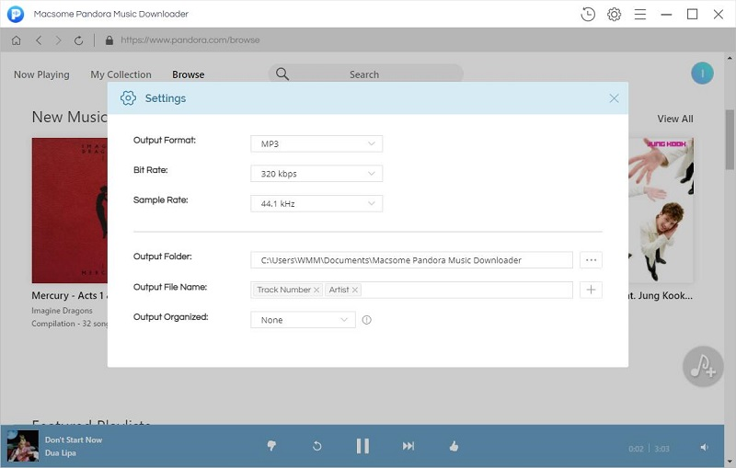This screenshot has width=736, height=468.
Task: Click the Pandora Search box
Action: 365,74
